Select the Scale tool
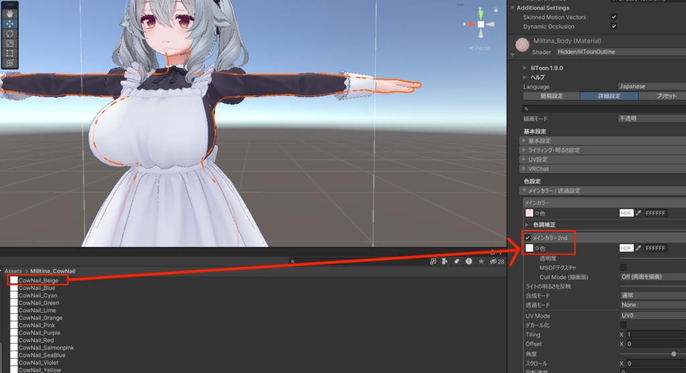 (x=9, y=44)
